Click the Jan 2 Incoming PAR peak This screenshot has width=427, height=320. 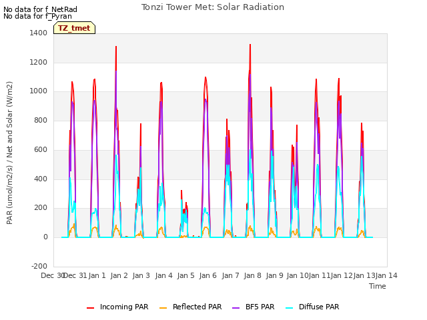tap(116, 47)
